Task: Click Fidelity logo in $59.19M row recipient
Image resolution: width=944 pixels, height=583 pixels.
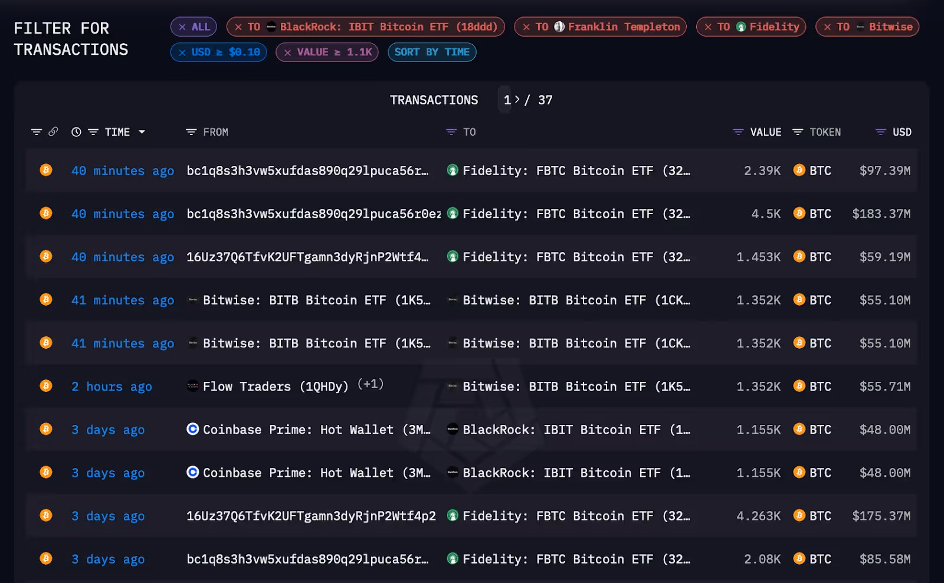Action: click(453, 256)
